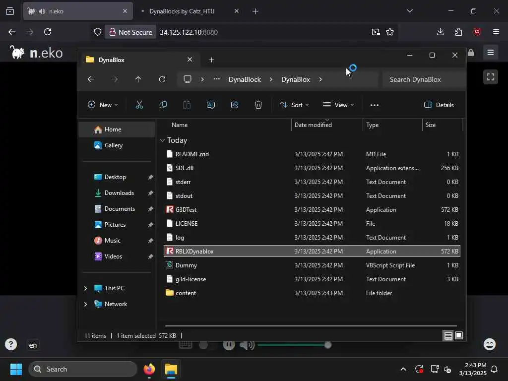The height and width of the screenshot is (381, 508).
Task: Open the Windows Start menu
Action: (x=16, y=369)
